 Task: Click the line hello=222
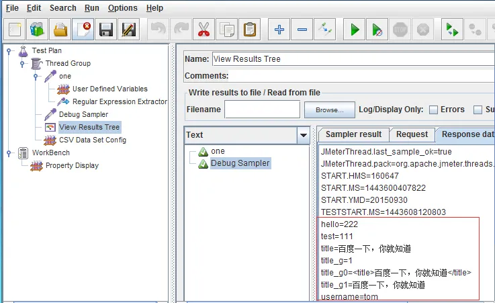coord(339,224)
